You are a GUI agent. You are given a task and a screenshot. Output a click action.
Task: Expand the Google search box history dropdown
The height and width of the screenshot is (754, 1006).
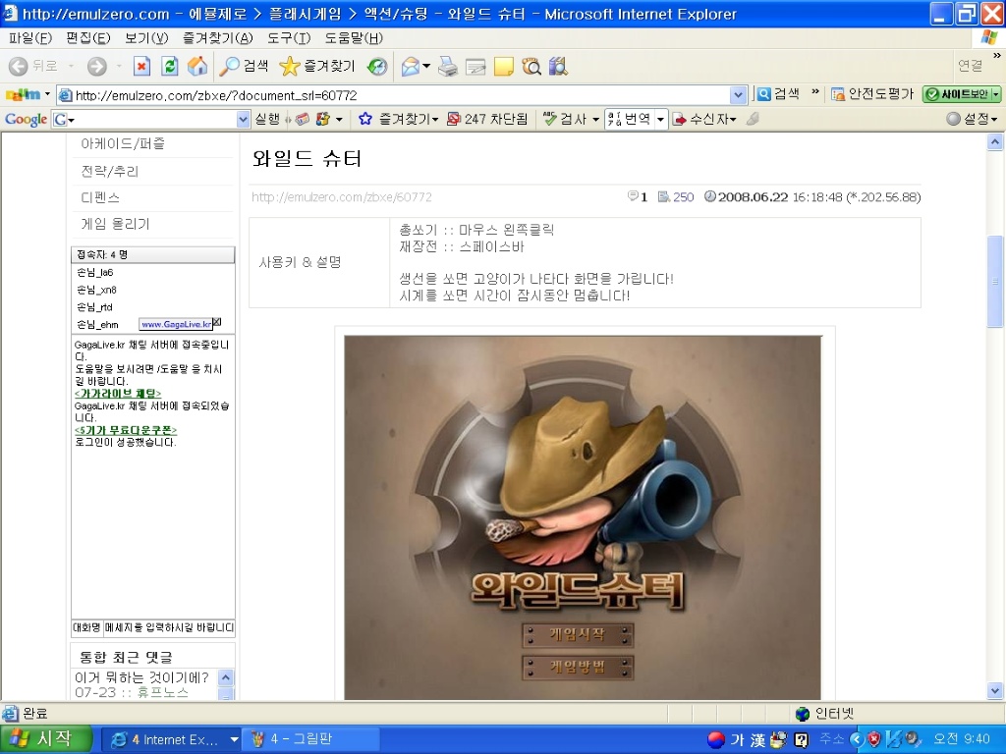[243, 119]
